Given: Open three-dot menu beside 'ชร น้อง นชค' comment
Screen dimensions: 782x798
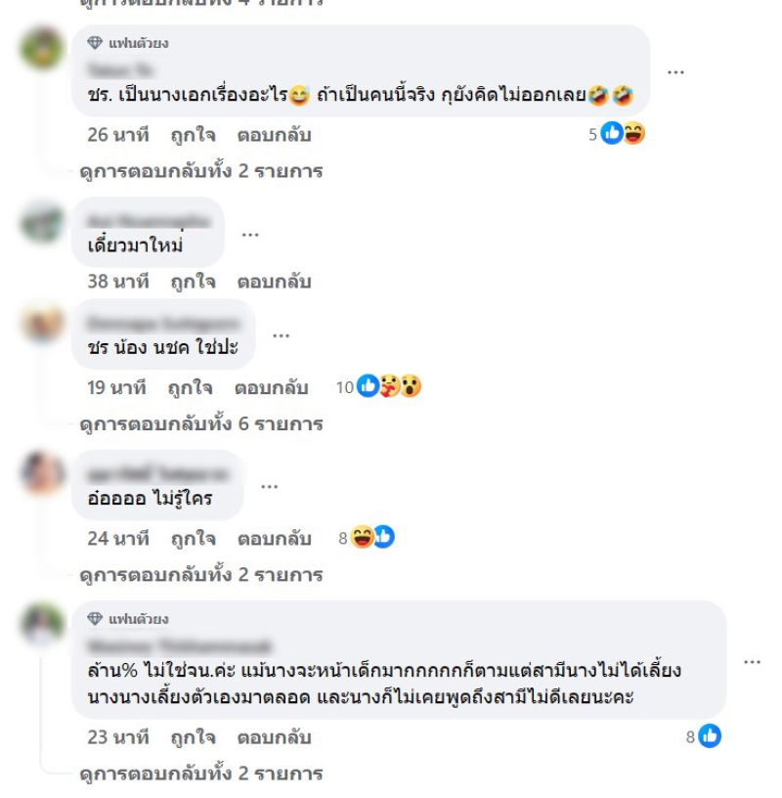Looking at the screenshot, I should pos(281,335).
